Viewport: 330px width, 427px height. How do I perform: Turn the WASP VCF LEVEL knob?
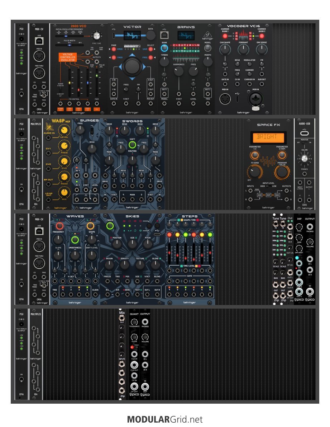(64, 130)
